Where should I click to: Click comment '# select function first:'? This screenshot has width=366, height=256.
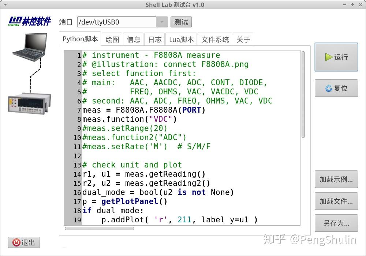pyautogui.click(x=139, y=73)
